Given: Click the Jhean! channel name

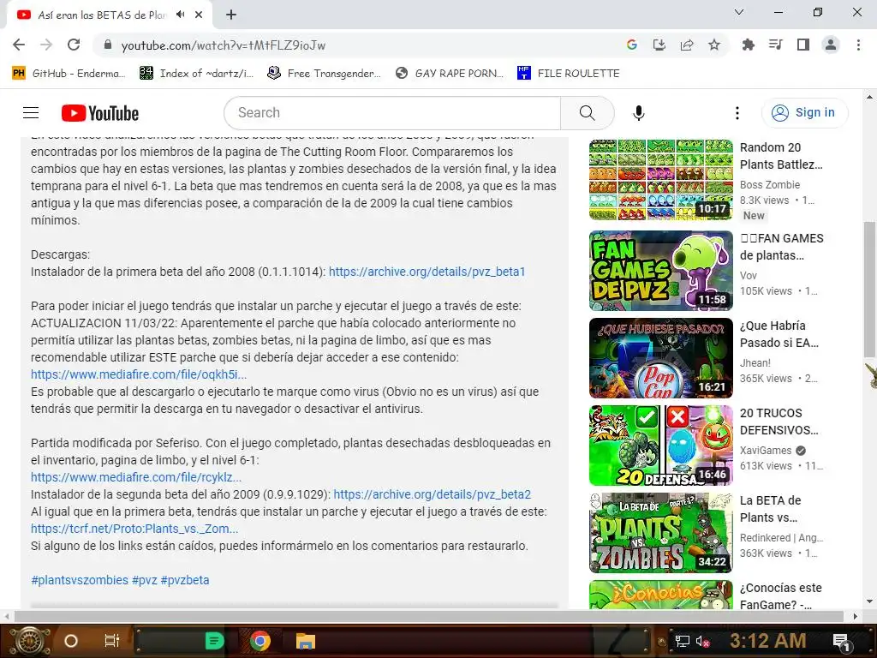Looking at the screenshot, I should (755, 363).
